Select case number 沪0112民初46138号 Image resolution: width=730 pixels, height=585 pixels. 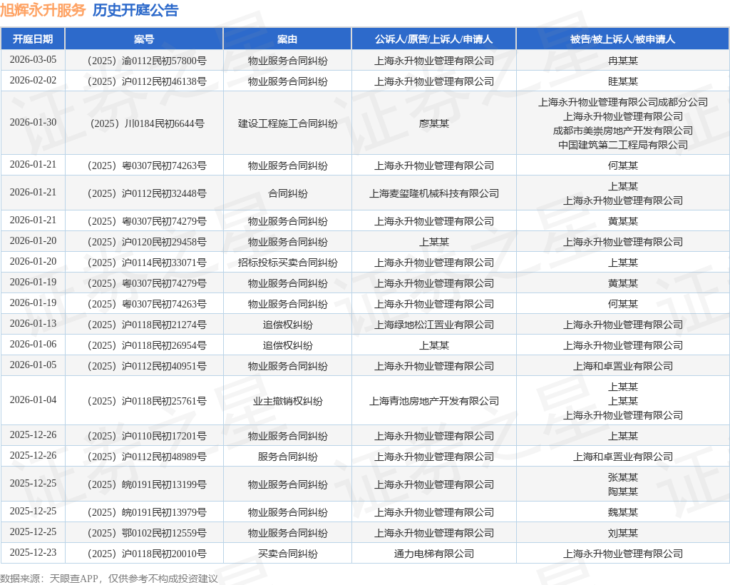tap(147, 81)
